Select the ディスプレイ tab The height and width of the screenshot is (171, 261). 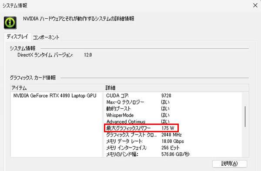tap(17, 37)
